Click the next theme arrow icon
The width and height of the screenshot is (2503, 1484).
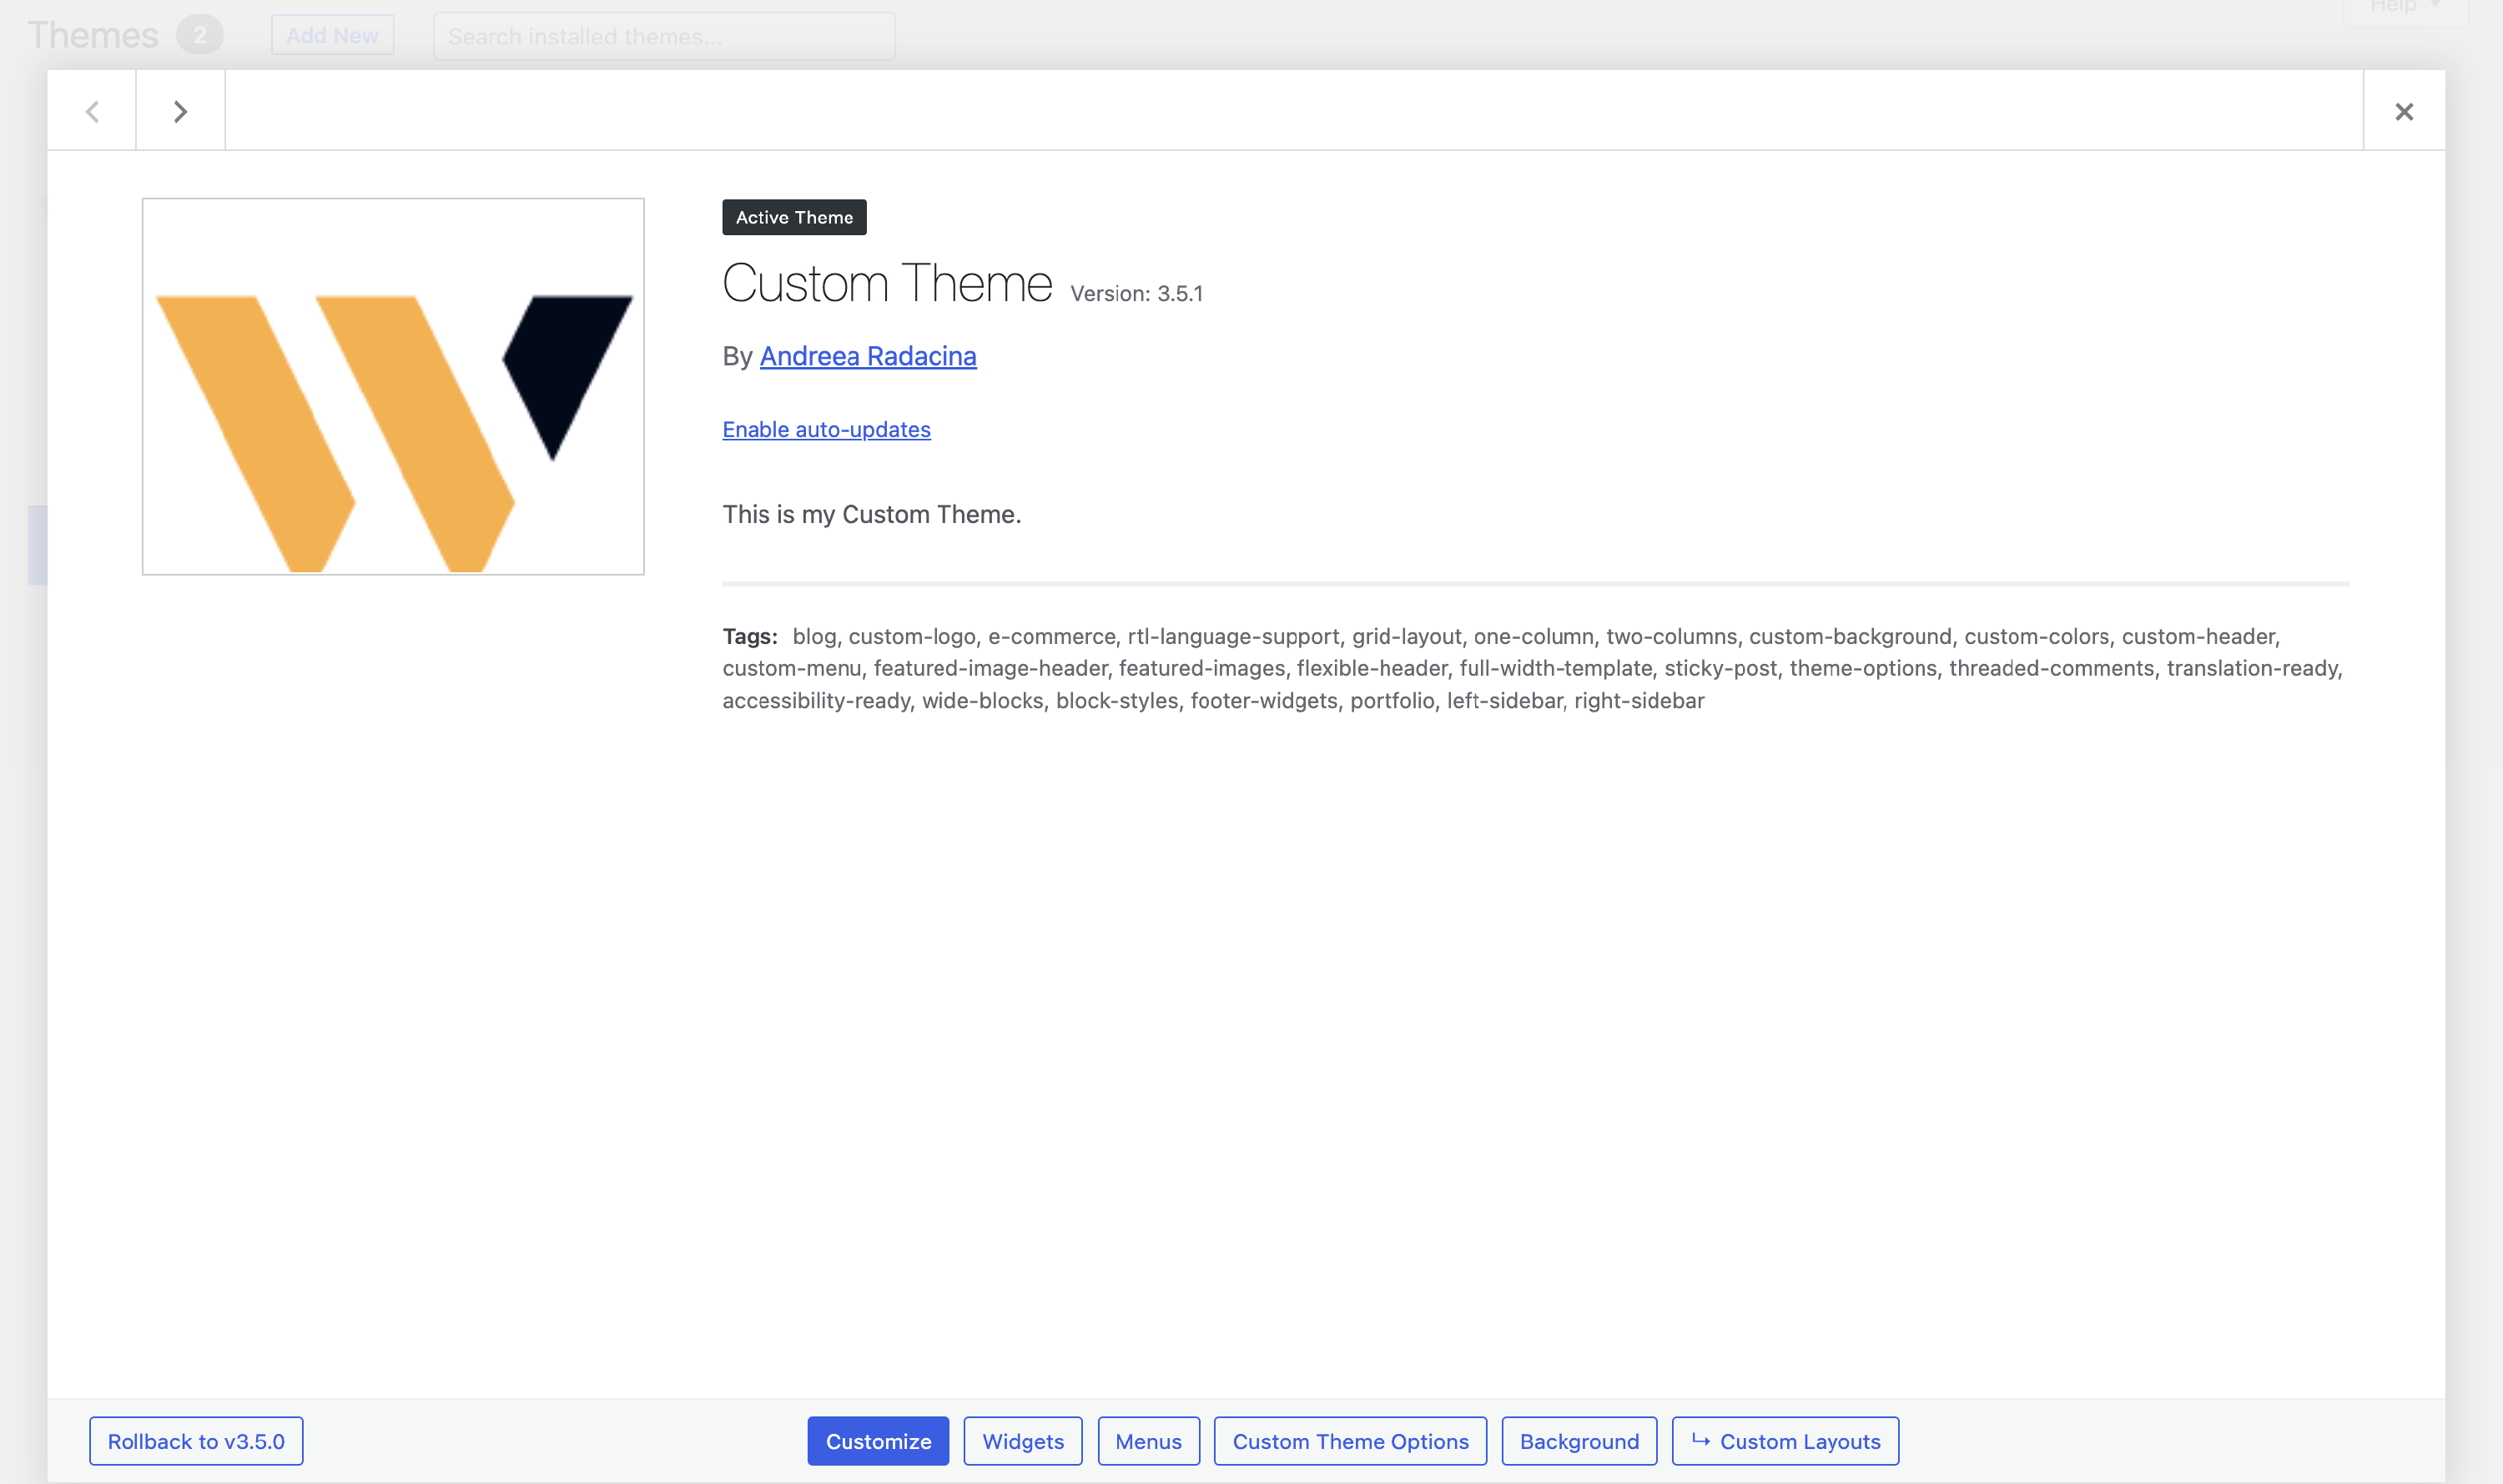(x=180, y=111)
